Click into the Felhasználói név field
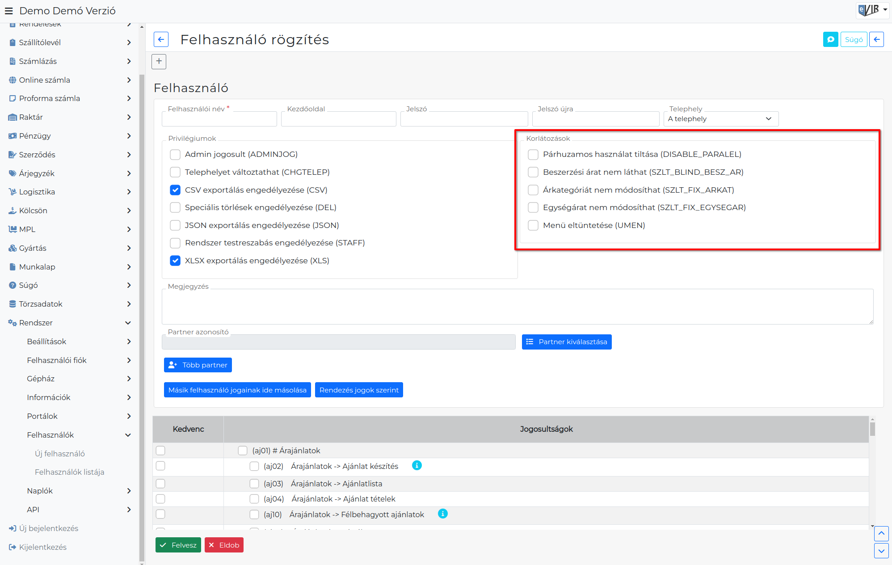 click(x=219, y=119)
